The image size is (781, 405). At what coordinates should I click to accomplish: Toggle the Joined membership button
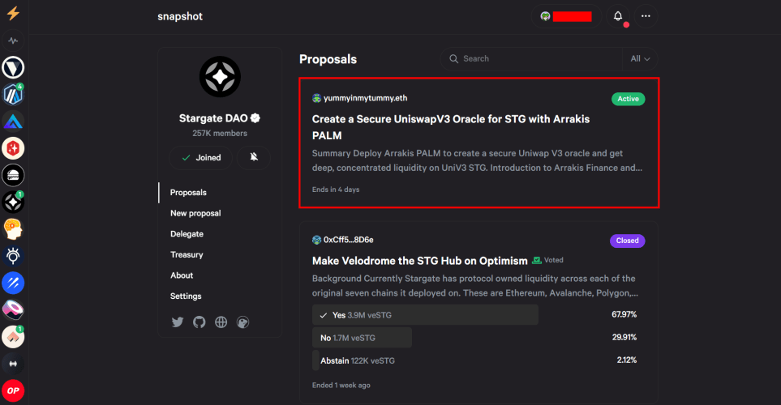(201, 158)
